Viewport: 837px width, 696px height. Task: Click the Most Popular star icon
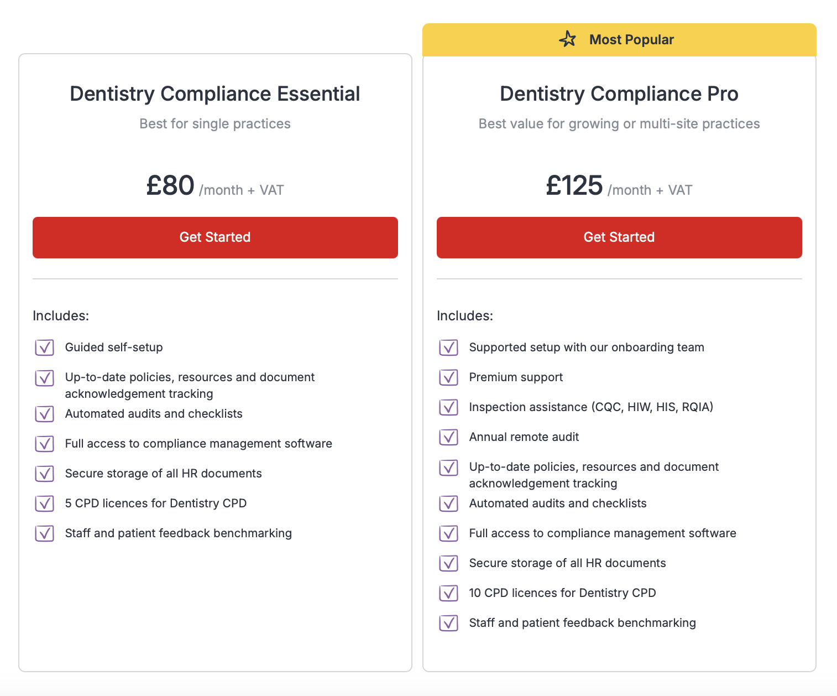pyautogui.click(x=567, y=39)
